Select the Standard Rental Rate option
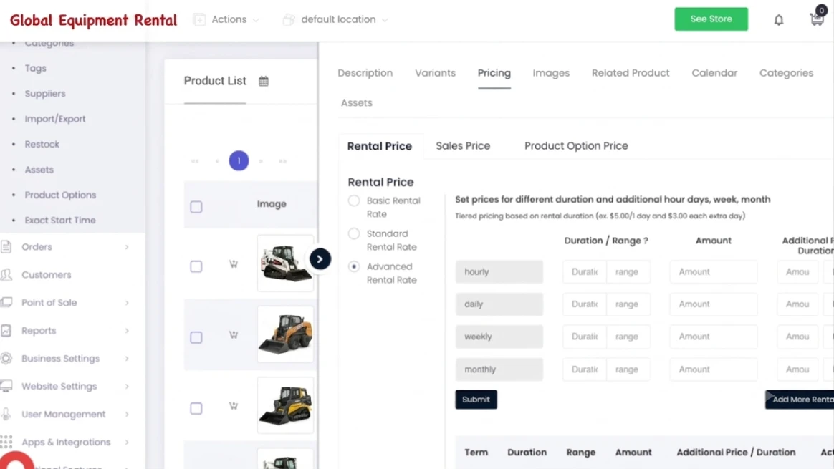 [x=354, y=233]
